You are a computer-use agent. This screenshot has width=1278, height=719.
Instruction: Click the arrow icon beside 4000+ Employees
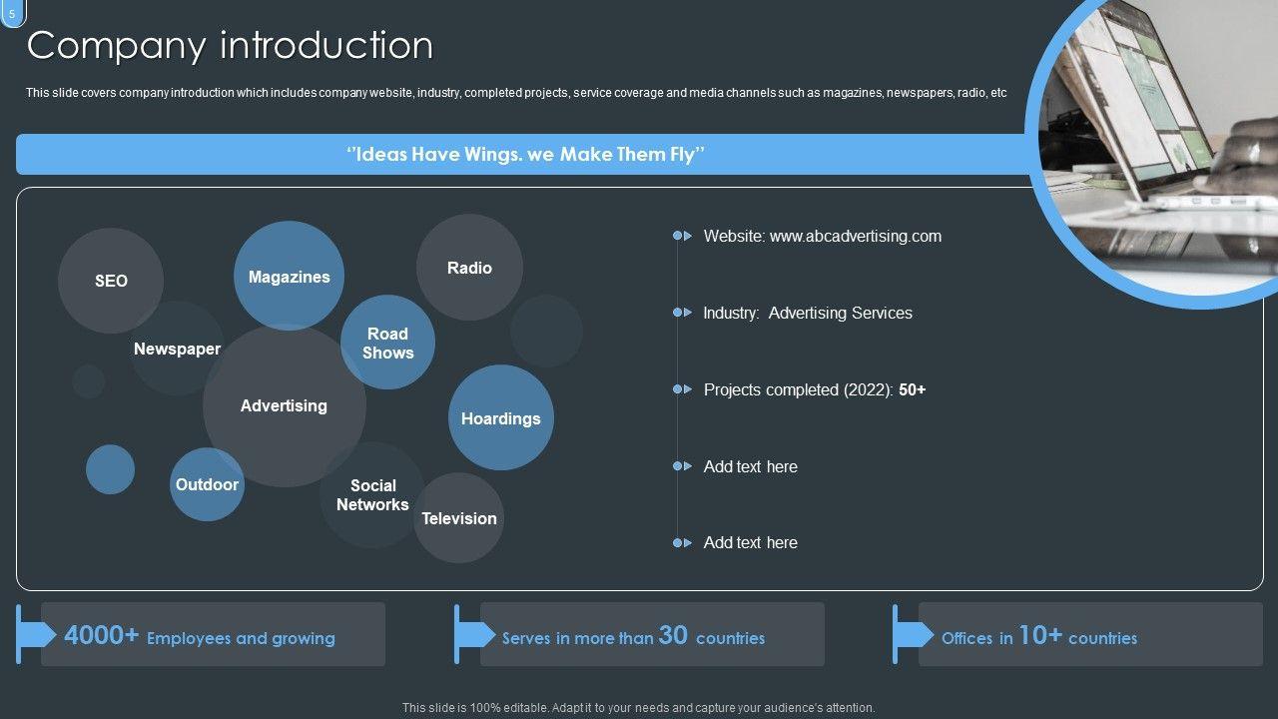[x=38, y=634]
